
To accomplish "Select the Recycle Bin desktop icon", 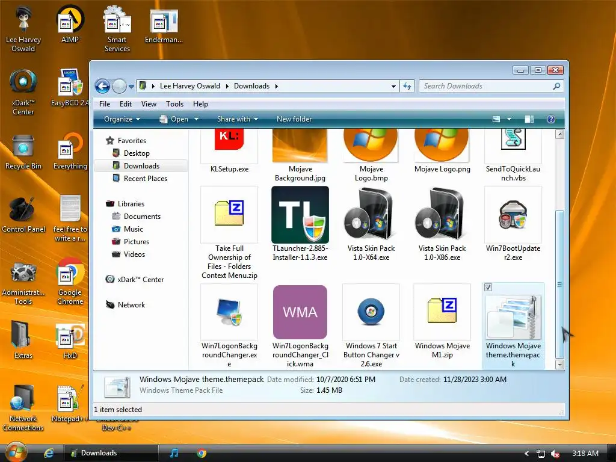I will [x=23, y=152].
